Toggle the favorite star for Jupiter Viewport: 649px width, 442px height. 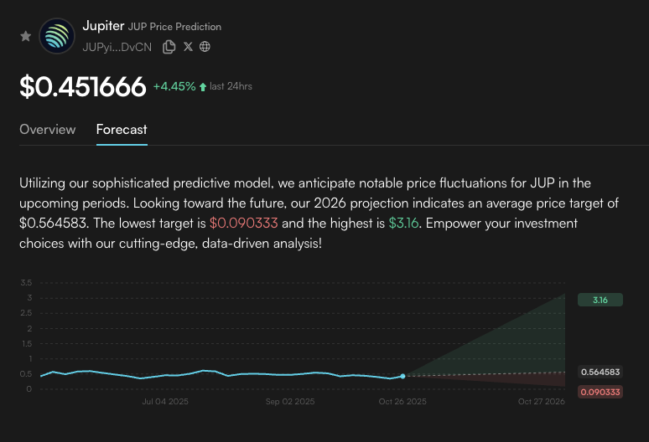(x=26, y=37)
